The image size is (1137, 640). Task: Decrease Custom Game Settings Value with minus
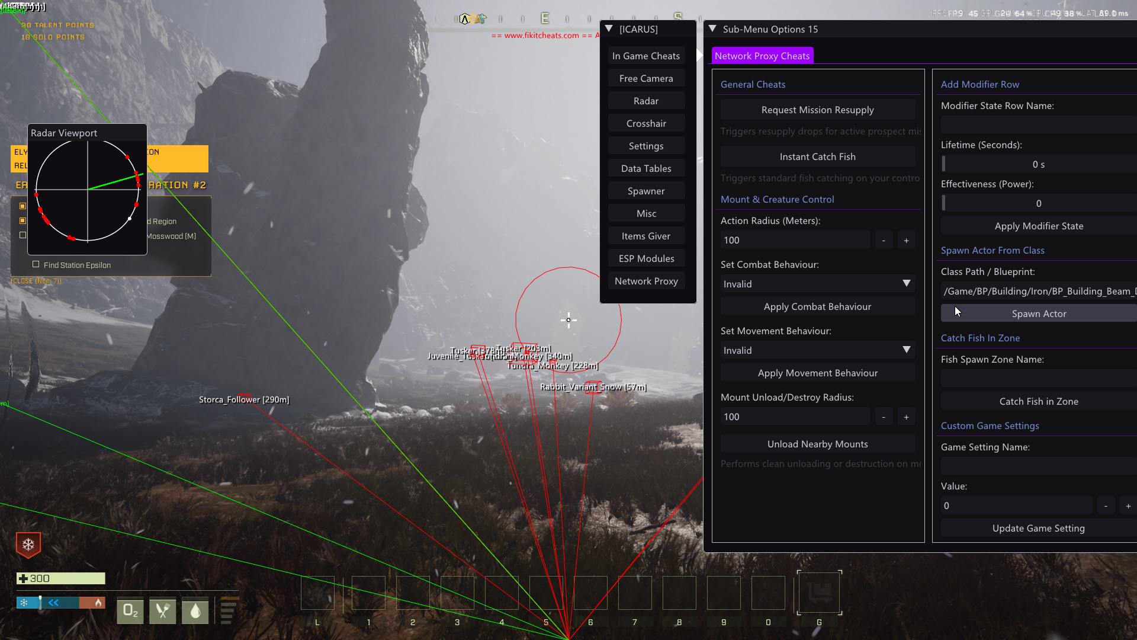1106,505
